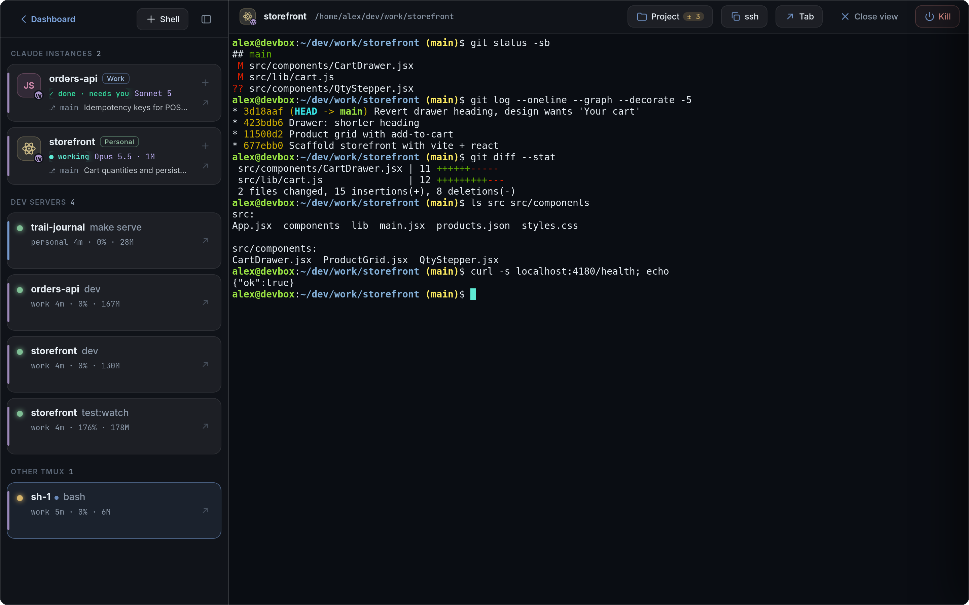Click the JS avatar on orders-api card
This screenshot has width=969, height=605.
tap(29, 85)
